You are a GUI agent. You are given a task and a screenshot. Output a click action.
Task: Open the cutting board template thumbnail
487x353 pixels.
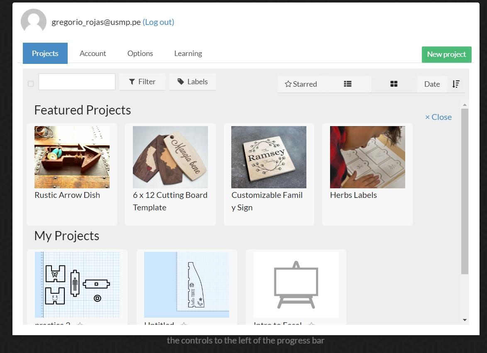point(170,157)
